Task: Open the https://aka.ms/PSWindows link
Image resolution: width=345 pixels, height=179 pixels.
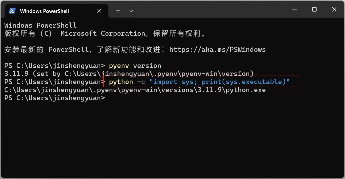Action: tap(218, 49)
